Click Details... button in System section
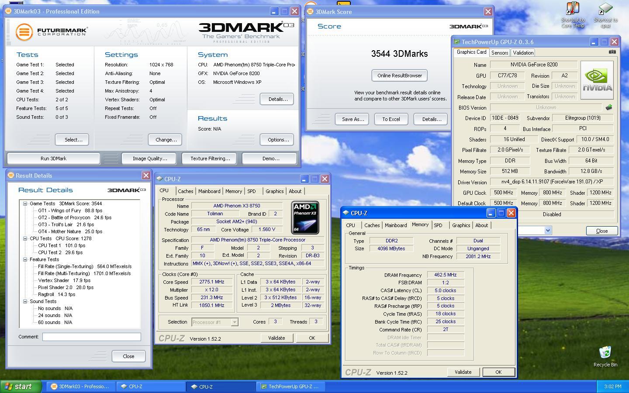 tap(277, 99)
